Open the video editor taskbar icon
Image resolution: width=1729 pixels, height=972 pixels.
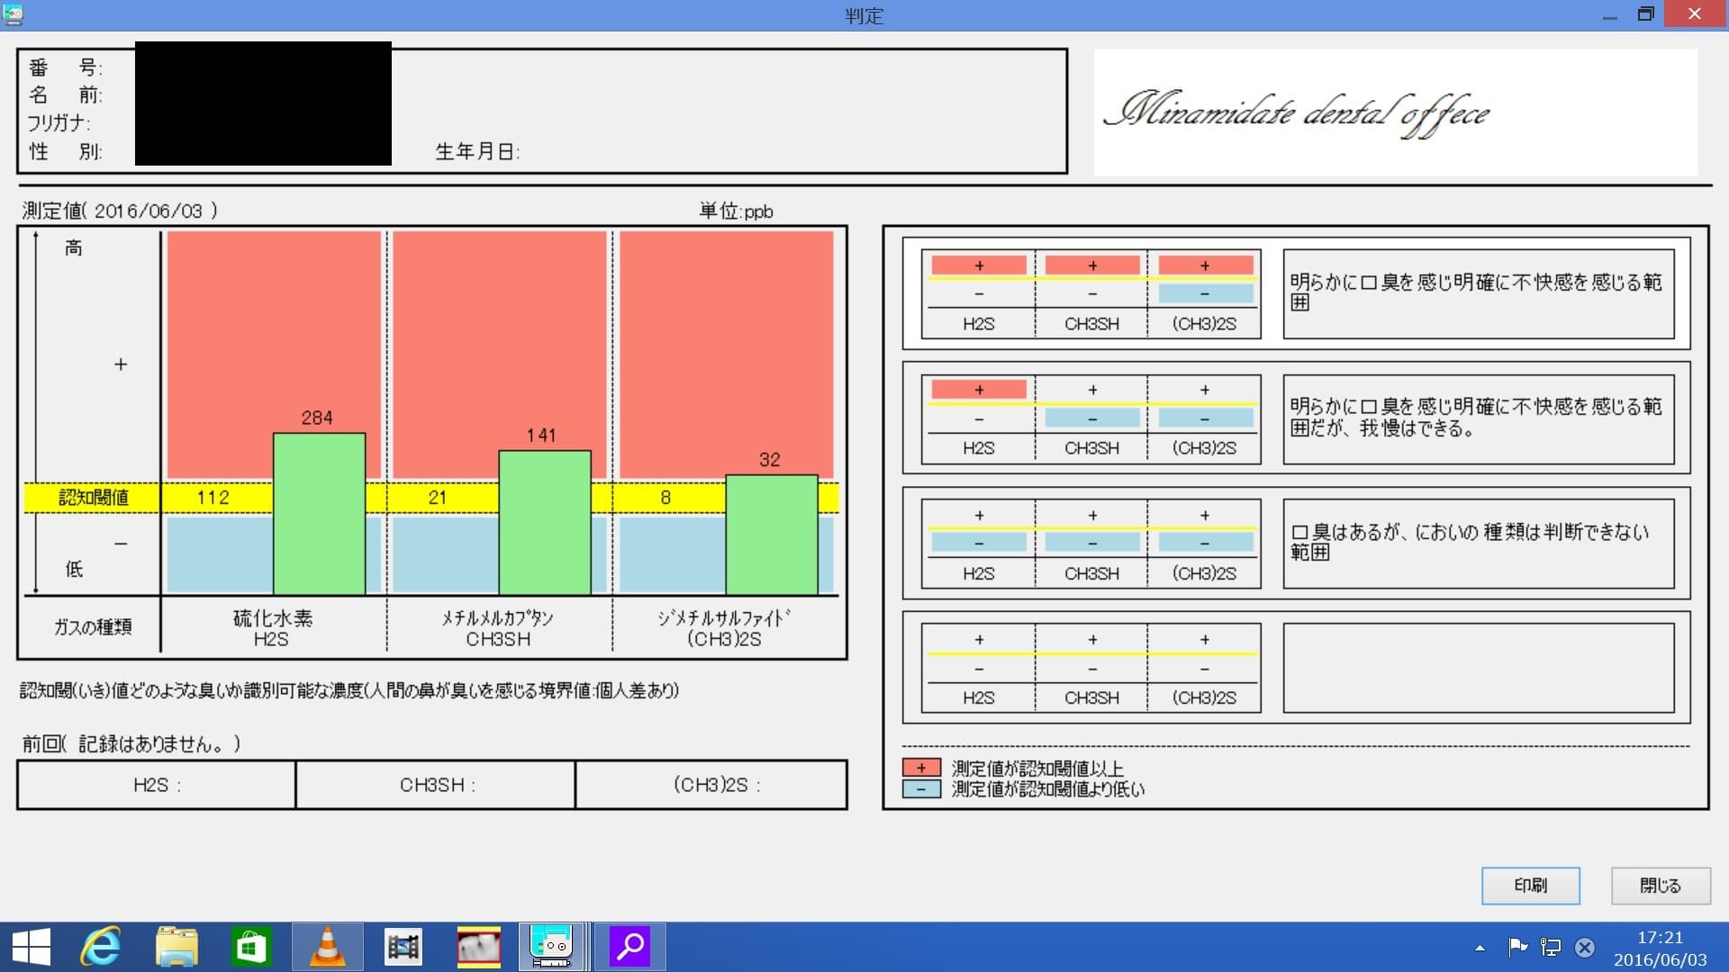[403, 946]
